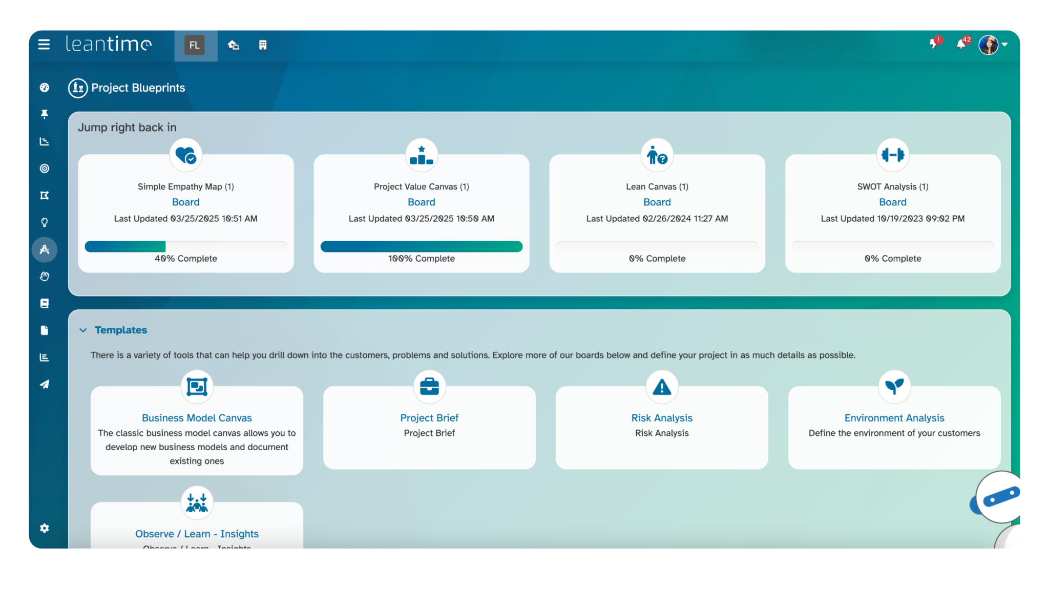Open the Business Model Canvas template
This screenshot has width=1049, height=590.
click(x=197, y=417)
